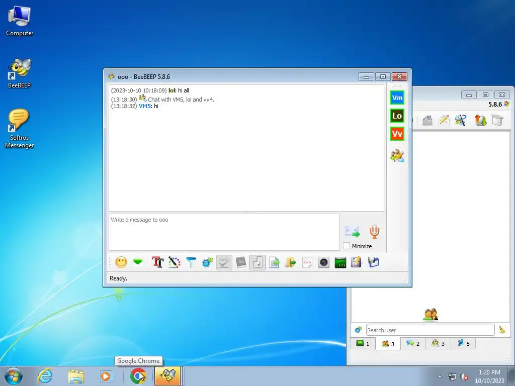Select the Vv user avatar
The image size is (515, 386).
[397, 134]
